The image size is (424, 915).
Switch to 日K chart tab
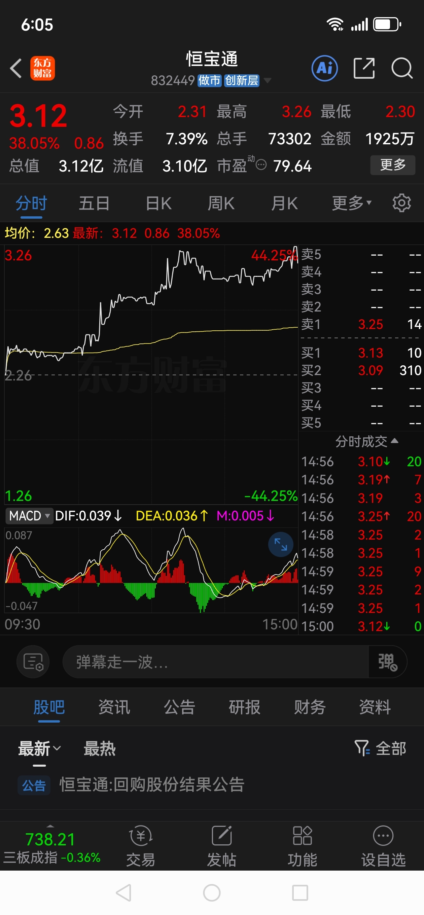click(x=158, y=203)
